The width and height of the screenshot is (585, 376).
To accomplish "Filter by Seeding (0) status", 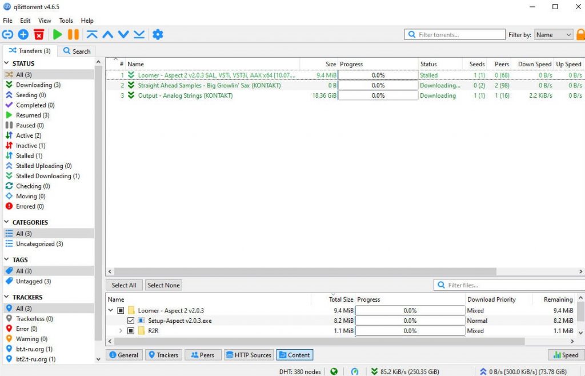I will (31, 95).
